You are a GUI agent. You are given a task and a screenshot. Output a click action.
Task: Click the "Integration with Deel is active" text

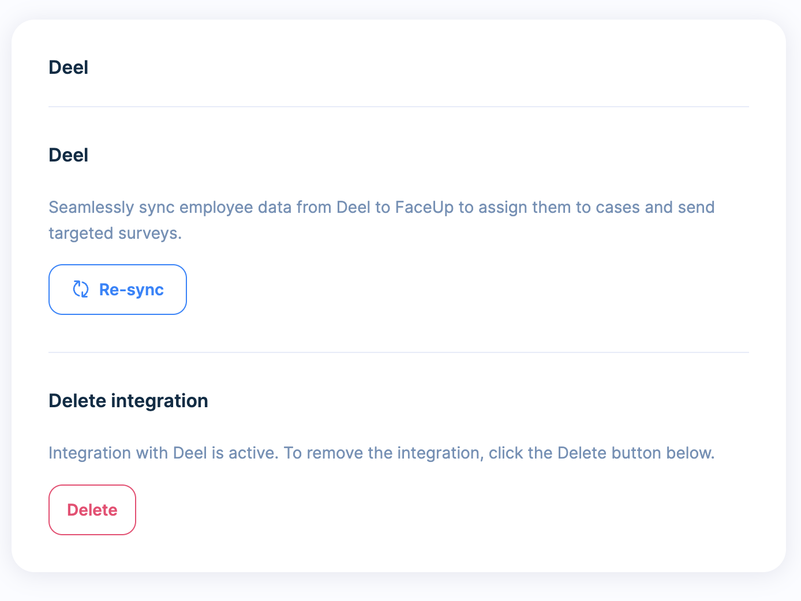[381, 453]
